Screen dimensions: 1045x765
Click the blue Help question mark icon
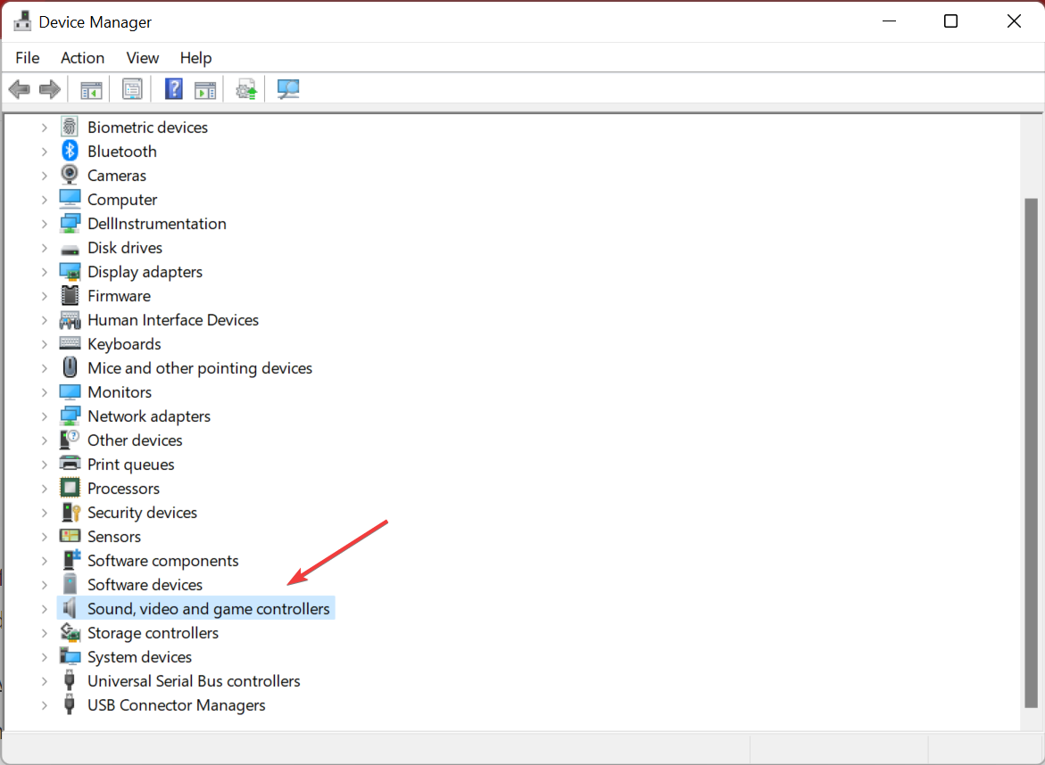[174, 88]
